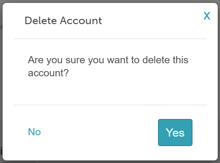Click the divider line above the buttons

pos(110,105)
